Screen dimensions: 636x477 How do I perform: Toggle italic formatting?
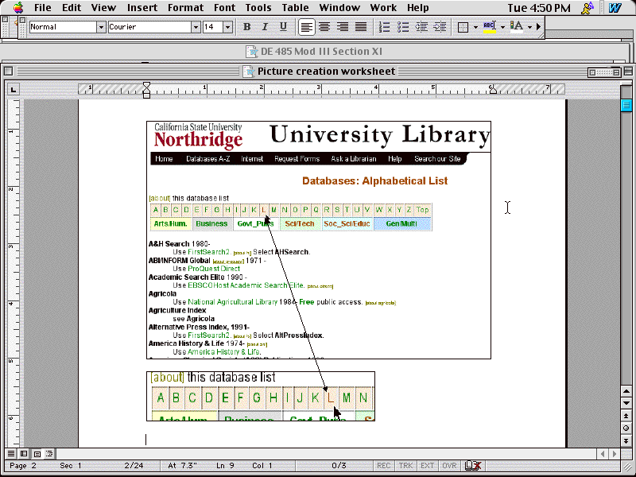coord(265,27)
